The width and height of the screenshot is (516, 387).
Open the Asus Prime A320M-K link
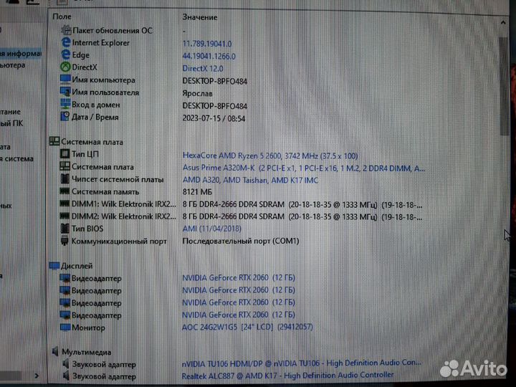pyautogui.click(x=303, y=168)
